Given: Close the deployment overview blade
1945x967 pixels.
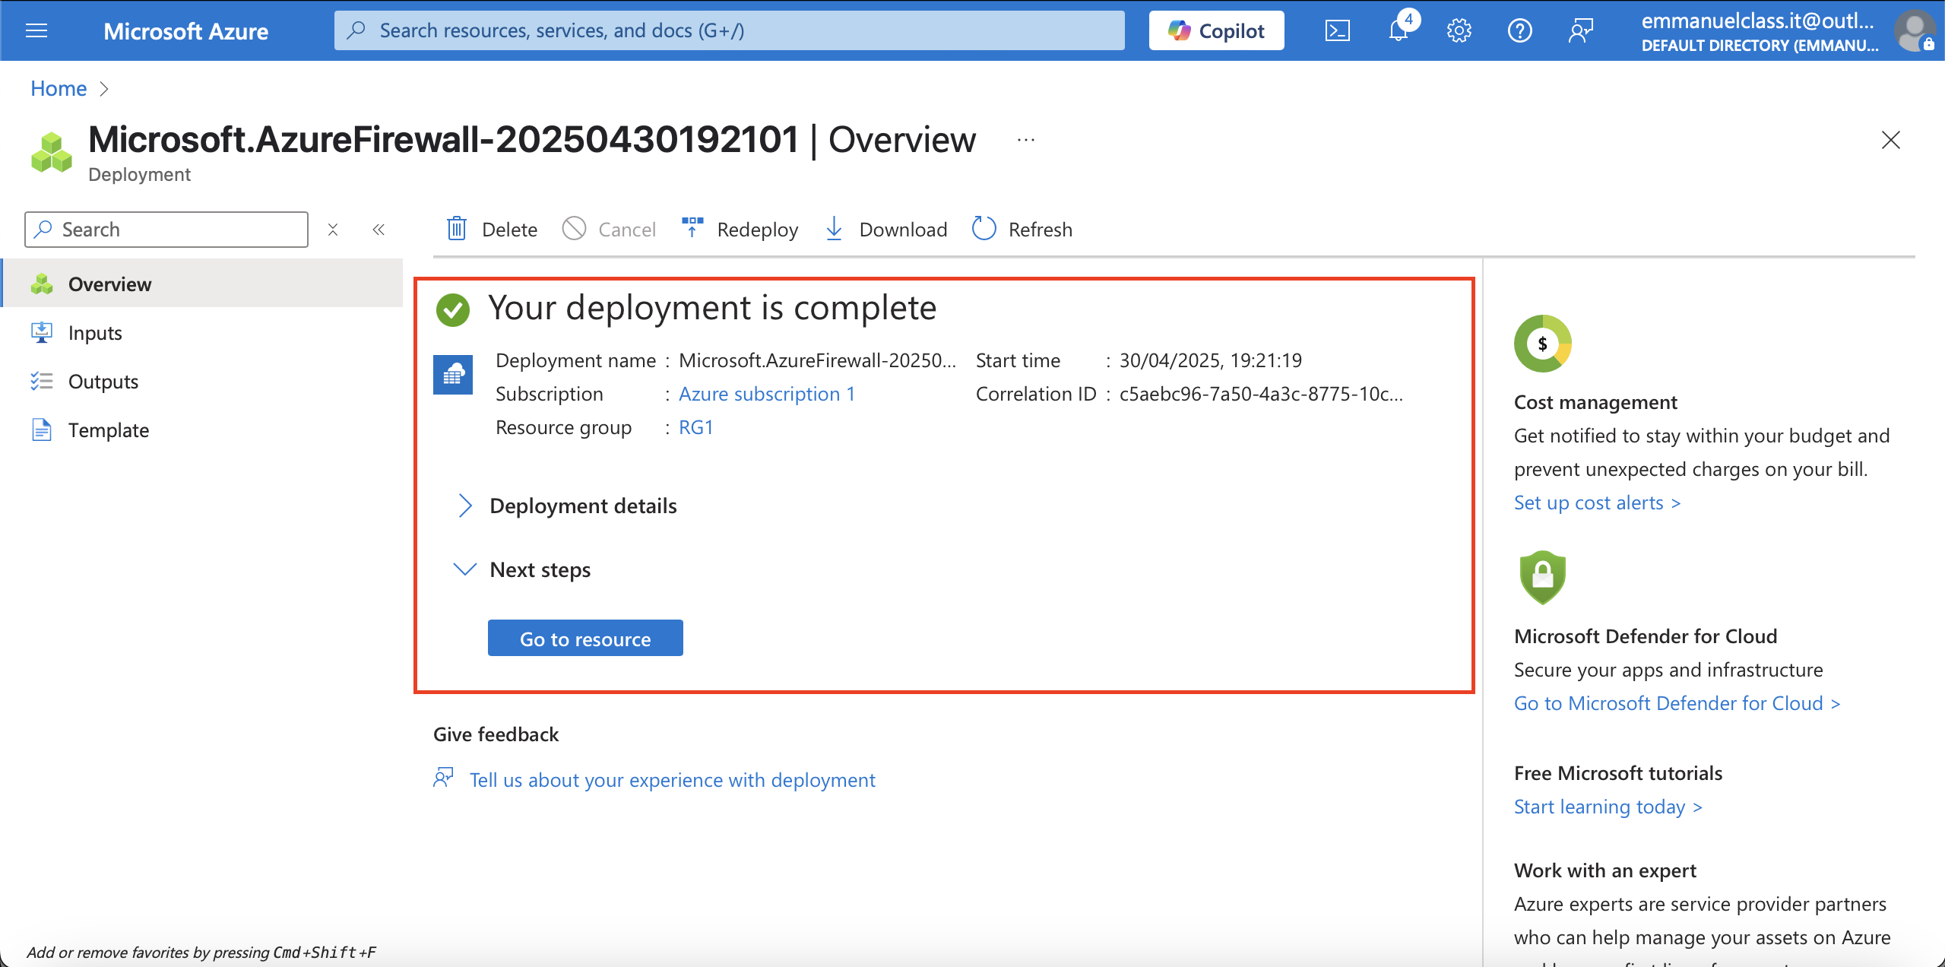Looking at the screenshot, I should click(1890, 140).
